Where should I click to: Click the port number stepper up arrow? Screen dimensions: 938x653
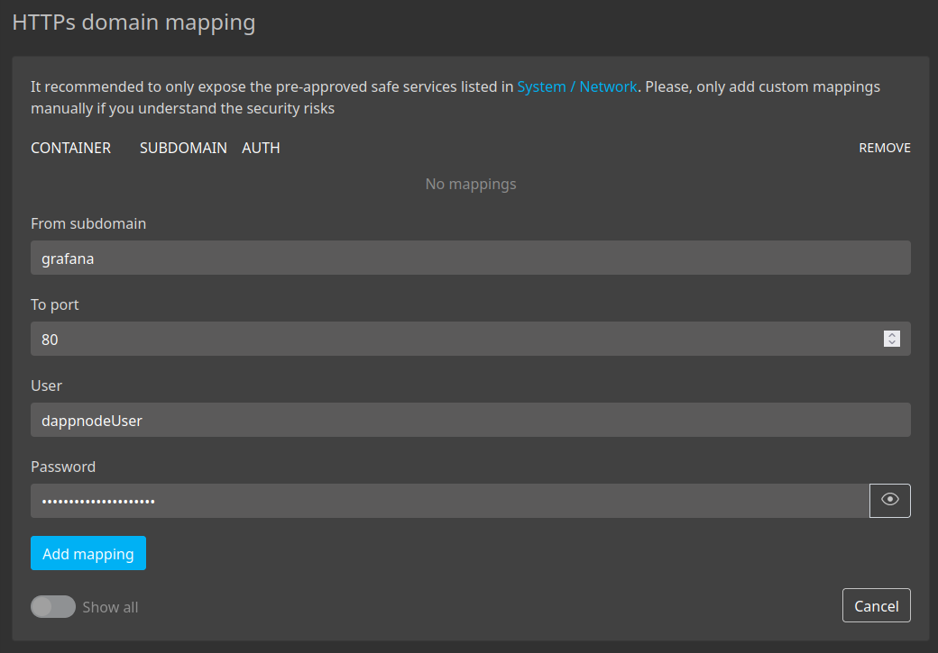pos(892,334)
